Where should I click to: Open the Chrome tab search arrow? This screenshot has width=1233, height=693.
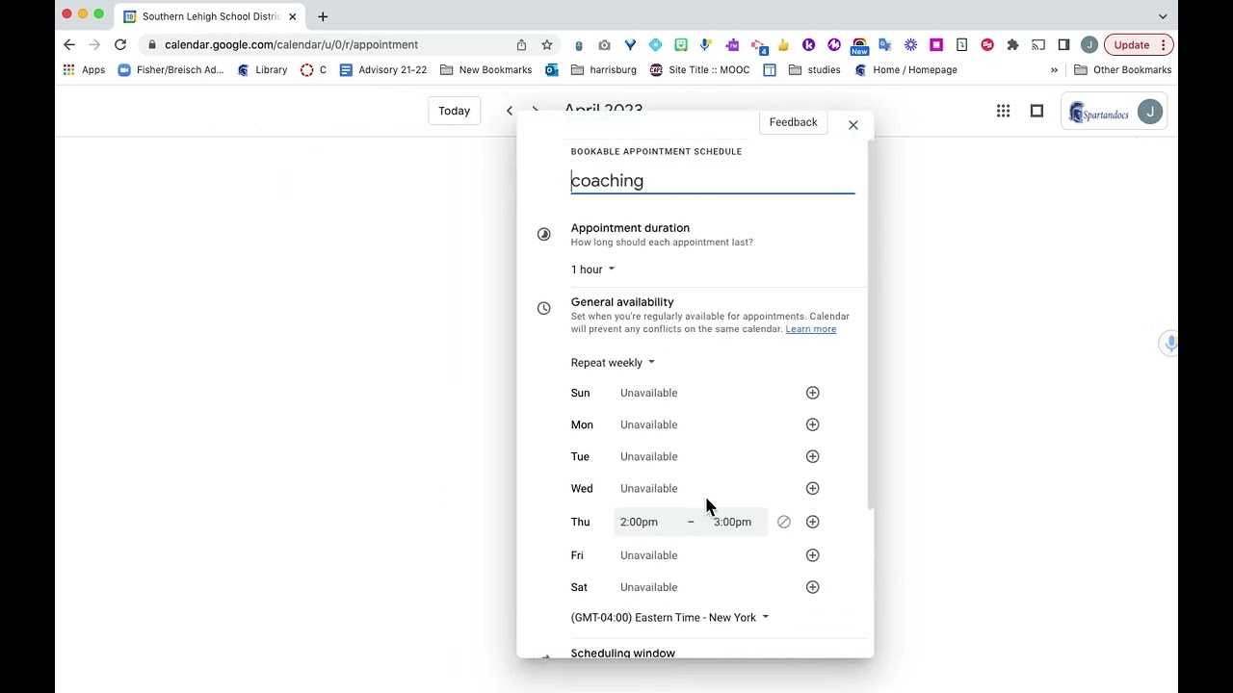[x=1163, y=16]
